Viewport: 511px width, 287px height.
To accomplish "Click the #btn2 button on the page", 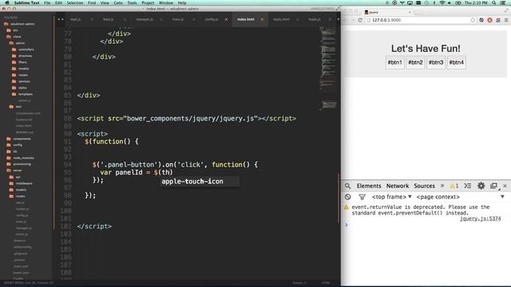I will [x=415, y=62].
